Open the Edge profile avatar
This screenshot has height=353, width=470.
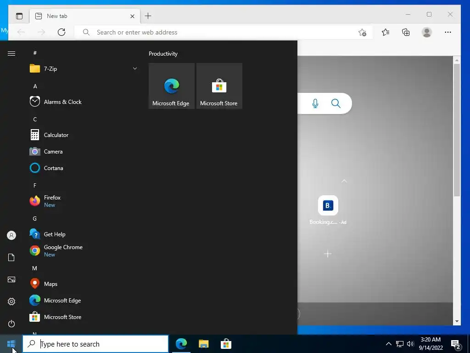426,32
